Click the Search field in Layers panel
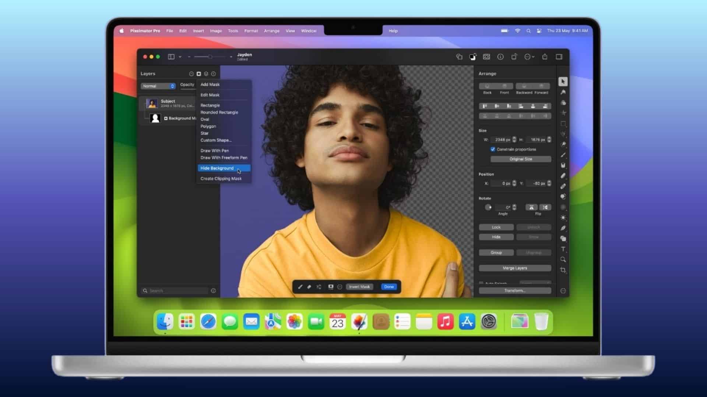The image size is (707, 397). 175,291
